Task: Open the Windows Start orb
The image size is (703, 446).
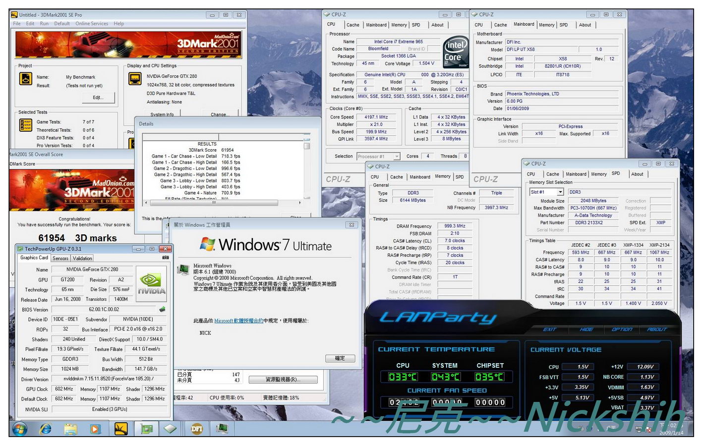Action: click(20, 429)
